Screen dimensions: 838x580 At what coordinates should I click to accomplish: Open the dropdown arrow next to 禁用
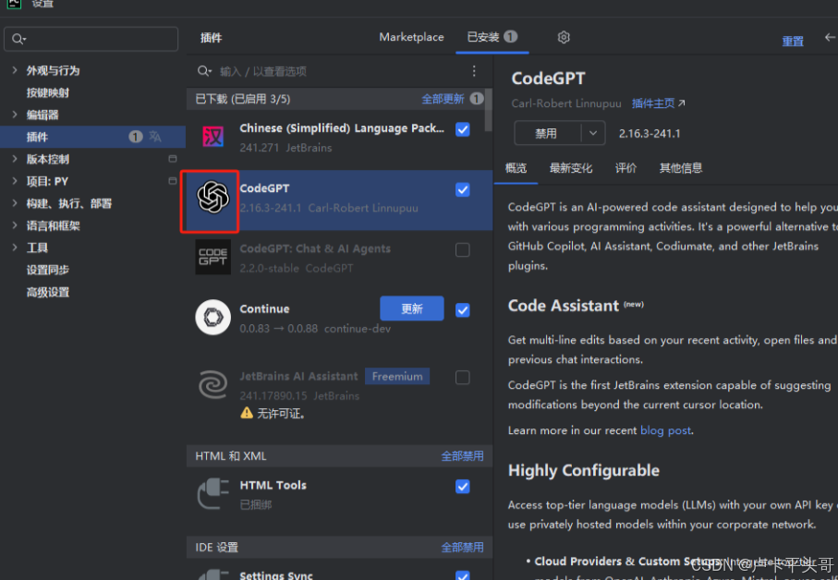592,133
